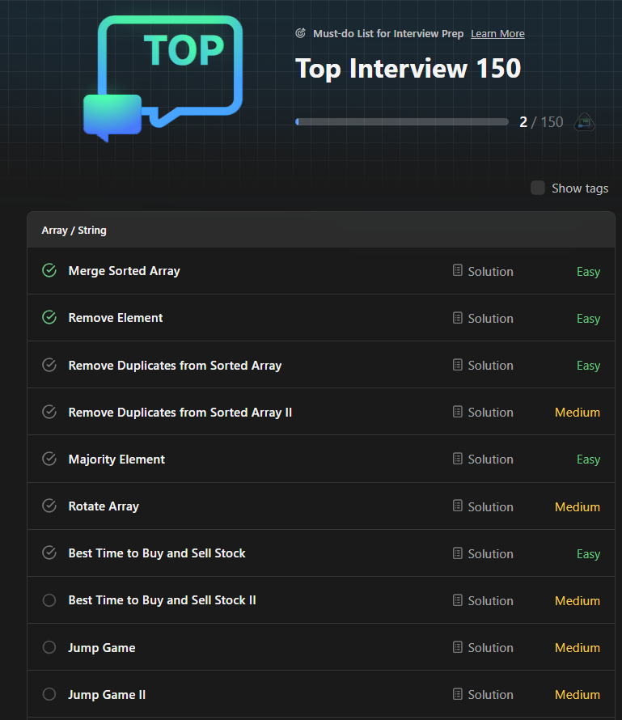Click the 2 / 150 progress count

pyautogui.click(x=541, y=122)
